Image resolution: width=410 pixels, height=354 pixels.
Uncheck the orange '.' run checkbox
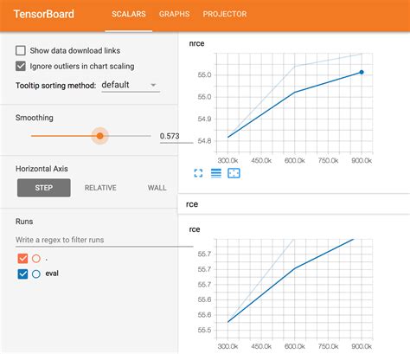pos(22,259)
